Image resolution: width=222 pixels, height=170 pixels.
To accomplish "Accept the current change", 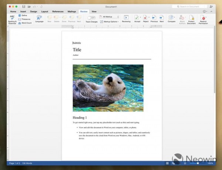I will [x=137, y=19].
